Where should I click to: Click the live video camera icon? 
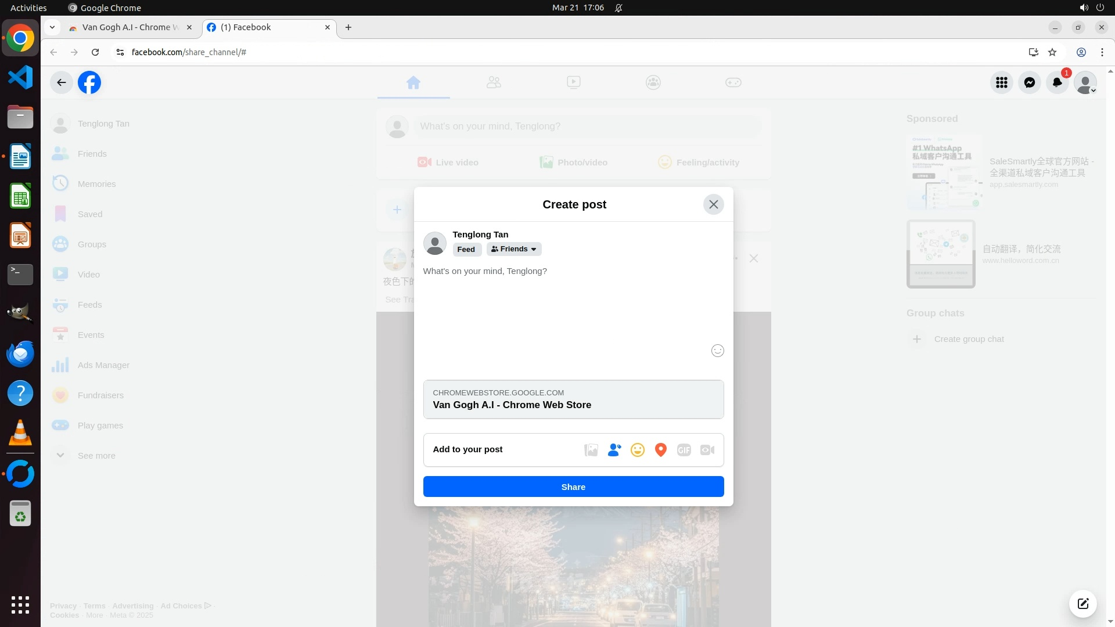(707, 450)
